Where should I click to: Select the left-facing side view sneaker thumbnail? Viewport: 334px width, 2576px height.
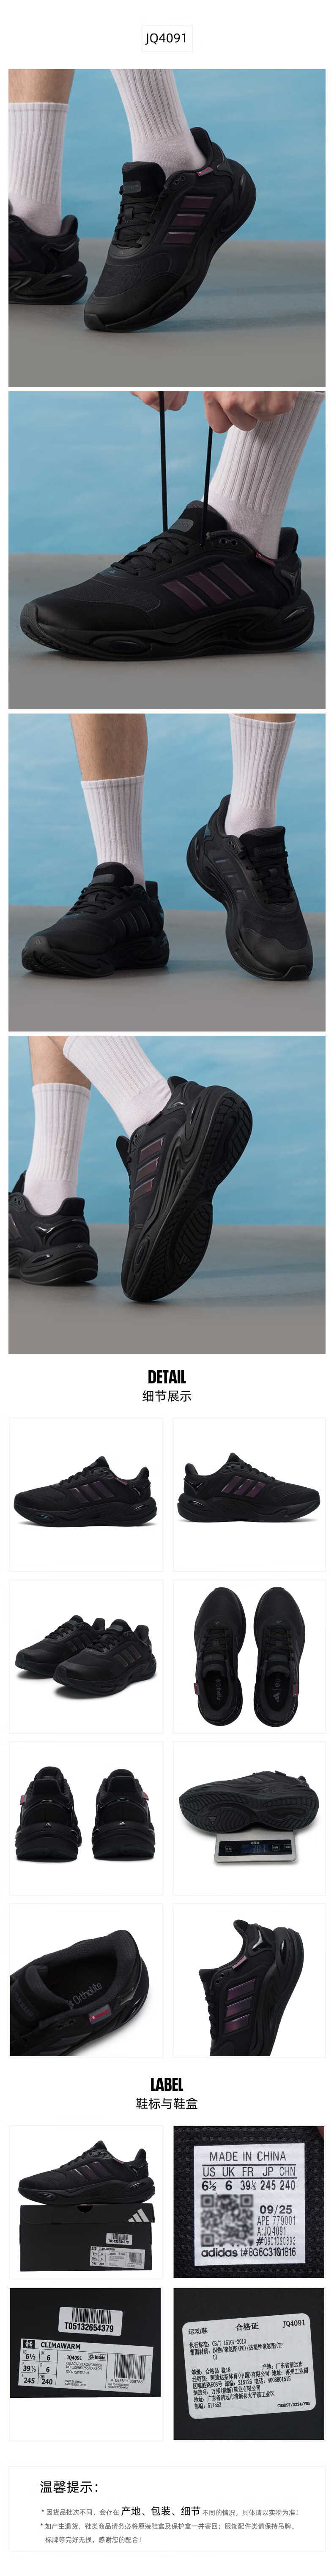86,1494
